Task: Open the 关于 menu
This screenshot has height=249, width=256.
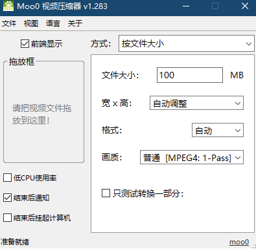Action: pos(75,23)
